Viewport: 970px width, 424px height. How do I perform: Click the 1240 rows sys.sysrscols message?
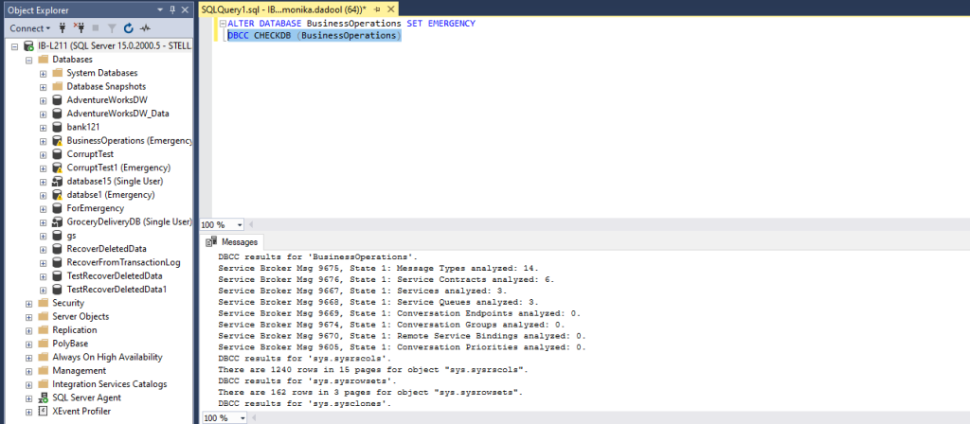pyautogui.click(x=373, y=370)
